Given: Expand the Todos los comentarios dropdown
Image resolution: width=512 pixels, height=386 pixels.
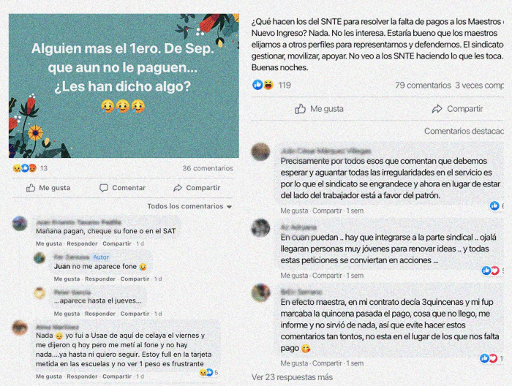Looking at the screenshot, I should tap(189, 206).
